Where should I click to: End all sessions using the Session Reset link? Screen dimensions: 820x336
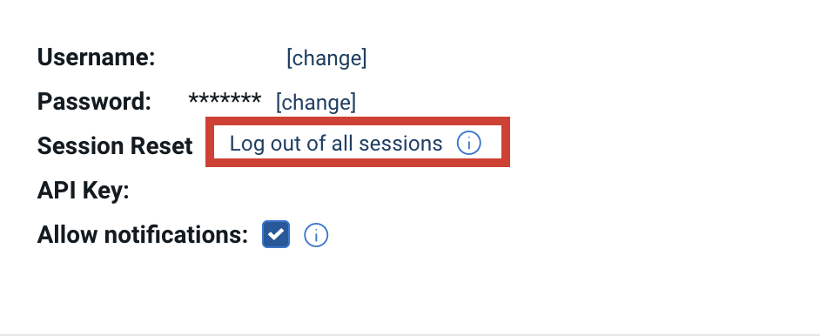tap(336, 143)
